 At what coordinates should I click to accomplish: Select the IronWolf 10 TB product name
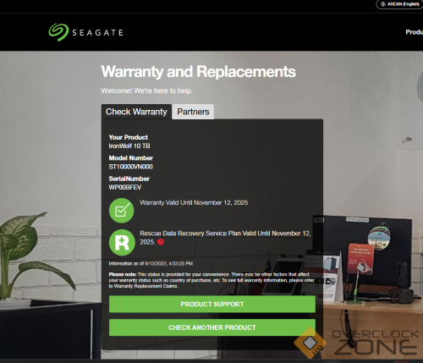(129, 146)
